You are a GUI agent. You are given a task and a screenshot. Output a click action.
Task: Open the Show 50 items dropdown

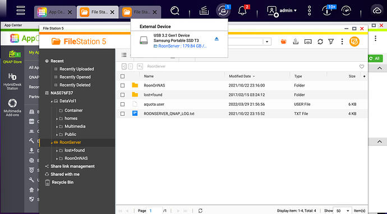point(343,211)
